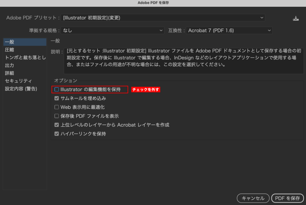Switch to the 圧縮 category
The width and height of the screenshot is (306, 205).
click(25, 50)
